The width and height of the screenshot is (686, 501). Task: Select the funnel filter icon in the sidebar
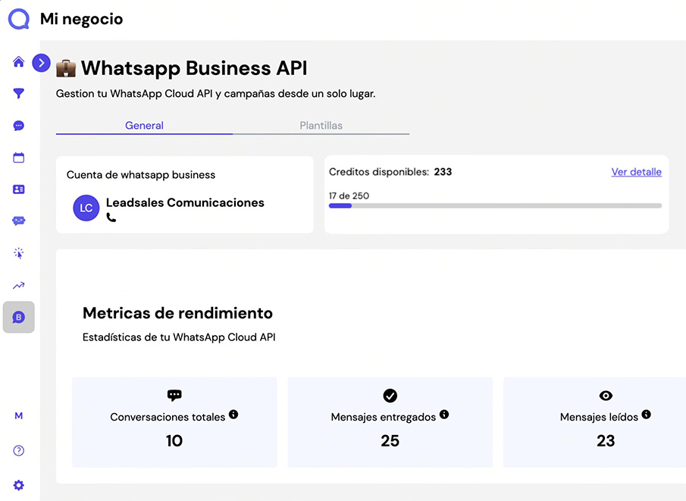[18, 94]
